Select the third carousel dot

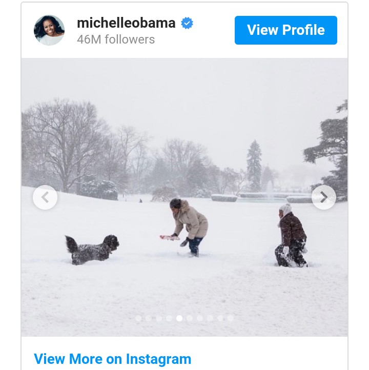(159, 318)
